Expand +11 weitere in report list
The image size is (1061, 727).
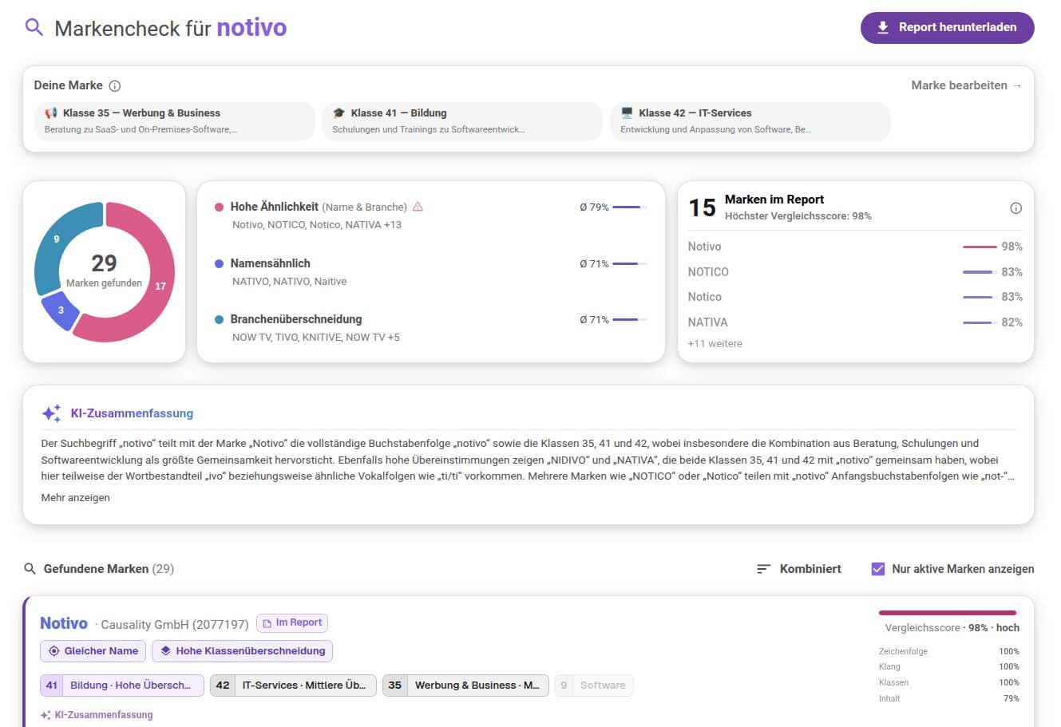point(715,344)
